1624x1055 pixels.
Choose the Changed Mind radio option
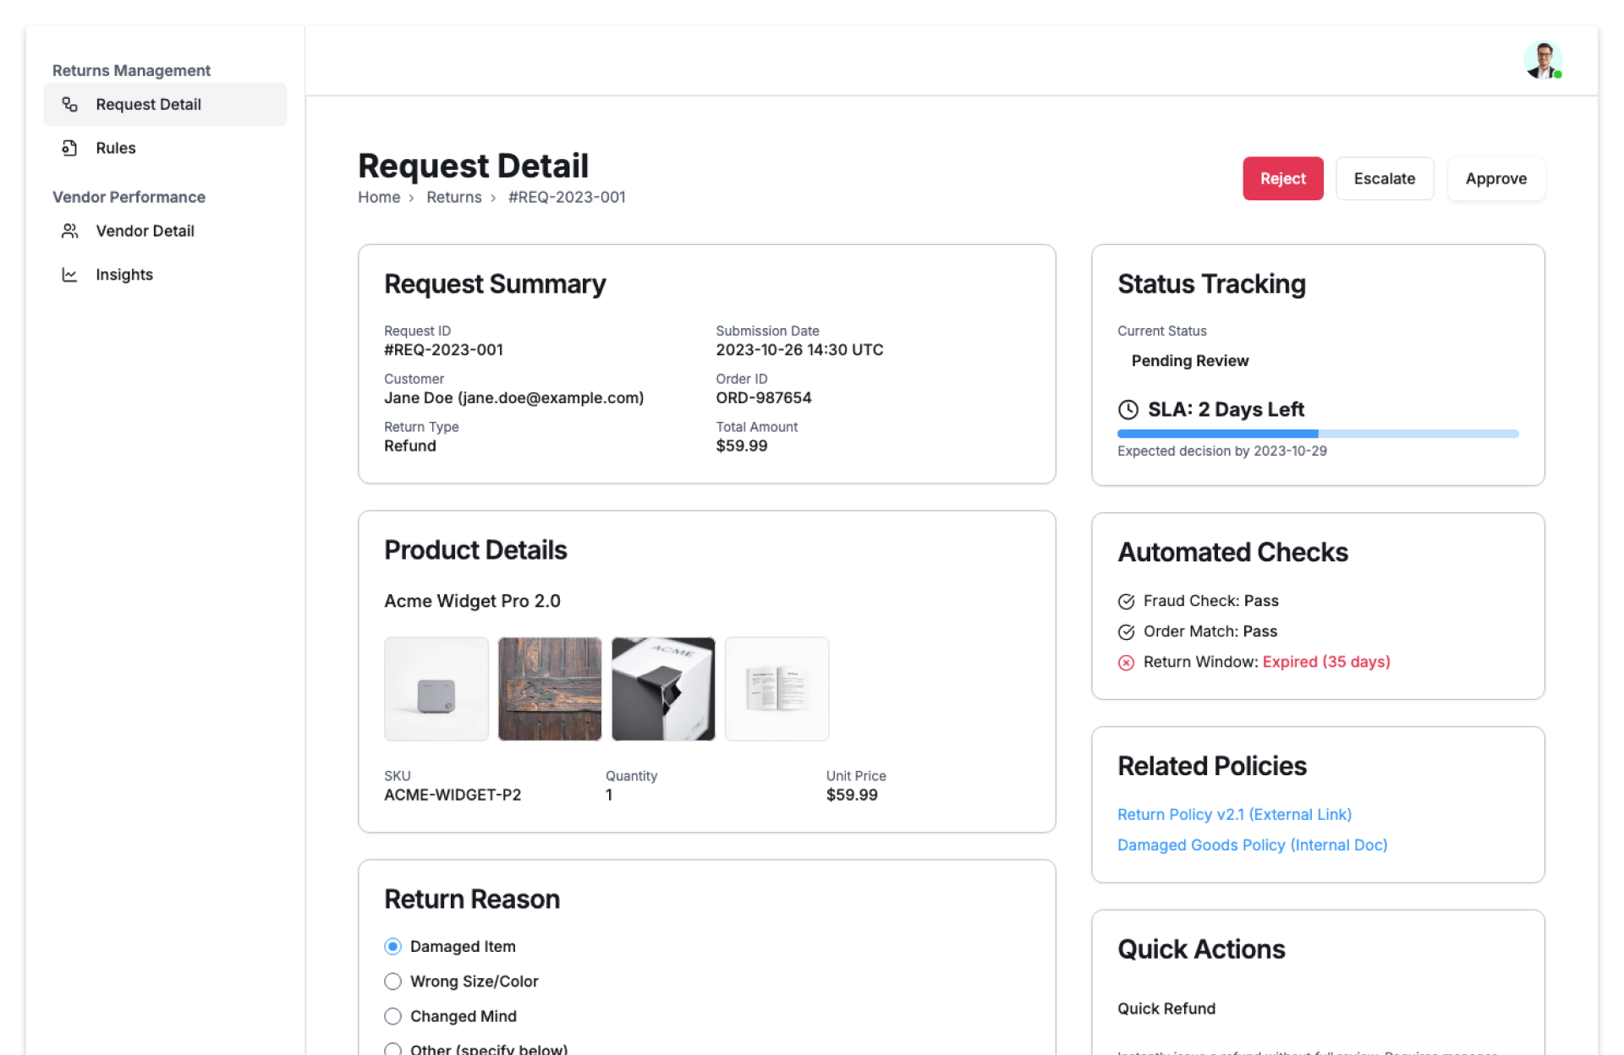click(392, 1016)
